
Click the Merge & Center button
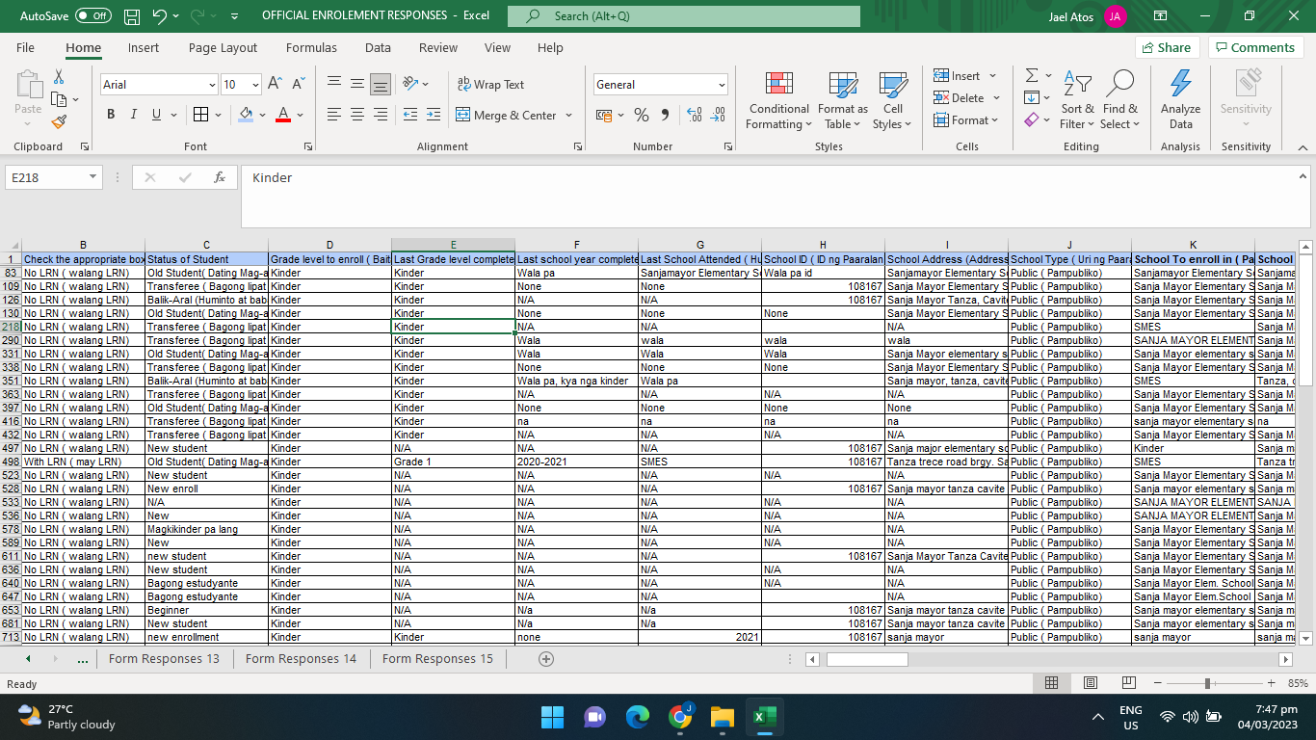(507, 115)
